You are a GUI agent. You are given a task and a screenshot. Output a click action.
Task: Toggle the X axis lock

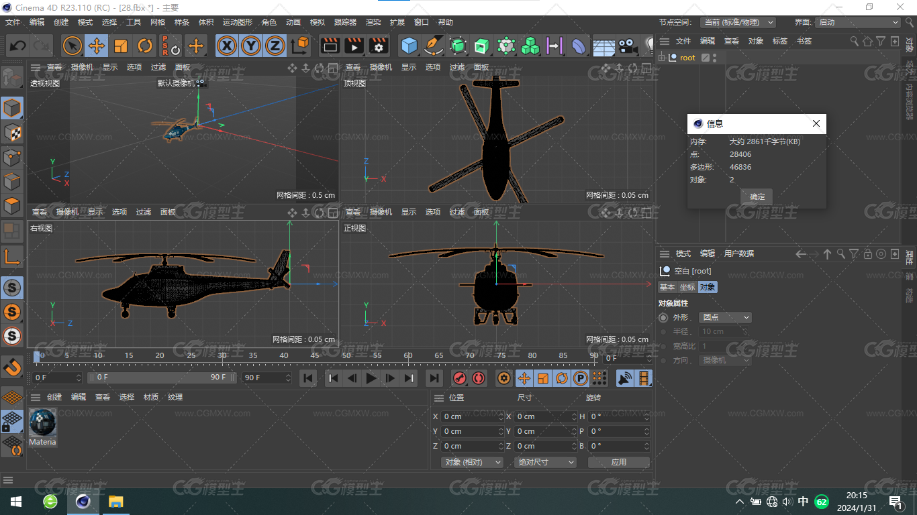[228, 46]
